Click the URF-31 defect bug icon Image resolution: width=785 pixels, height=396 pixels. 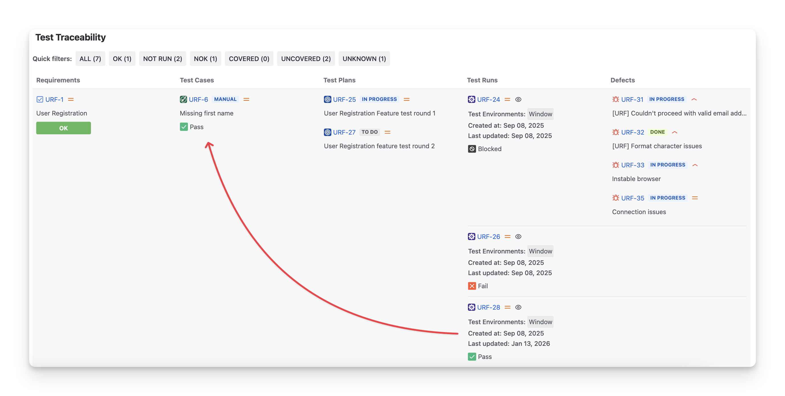tap(616, 99)
